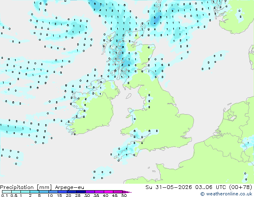Select the 10–15 mm legend color box

pyautogui.click(x=53, y=192)
